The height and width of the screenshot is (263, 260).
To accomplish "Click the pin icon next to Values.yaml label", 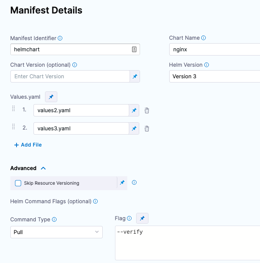I will click(51, 97).
